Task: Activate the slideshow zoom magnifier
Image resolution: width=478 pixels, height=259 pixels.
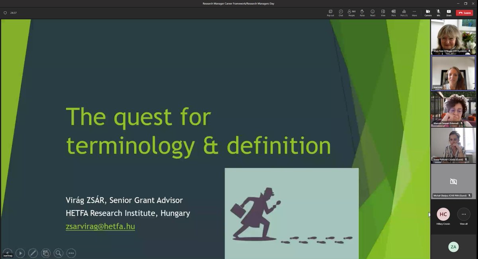Action: [59, 253]
